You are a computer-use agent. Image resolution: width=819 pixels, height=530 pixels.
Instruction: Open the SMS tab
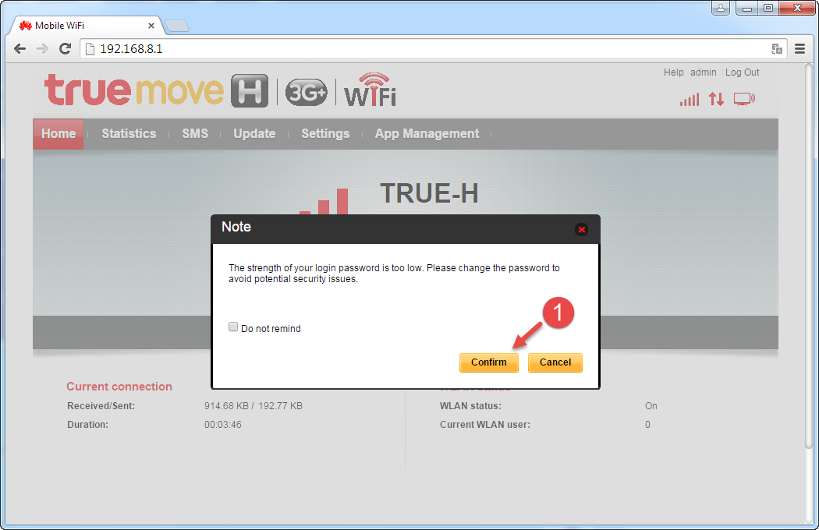click(195, 134)
